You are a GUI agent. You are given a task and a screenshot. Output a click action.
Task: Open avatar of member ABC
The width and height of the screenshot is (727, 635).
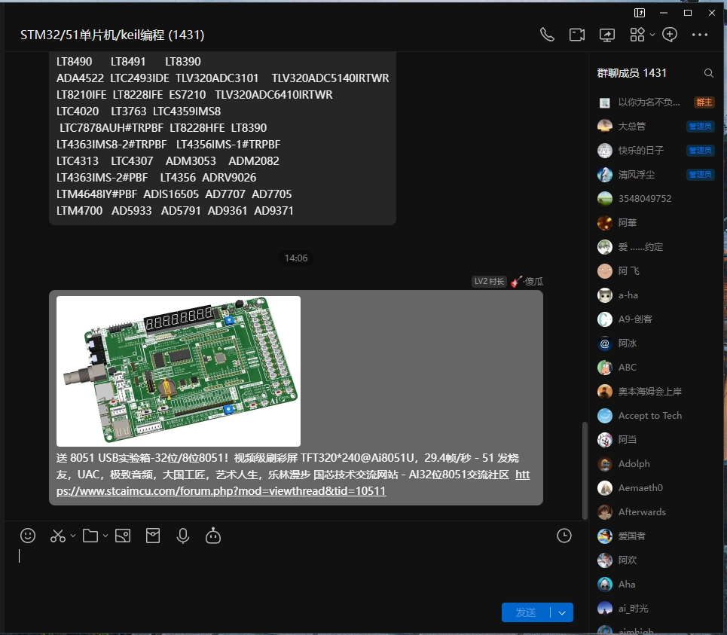[x=605, y=367]
